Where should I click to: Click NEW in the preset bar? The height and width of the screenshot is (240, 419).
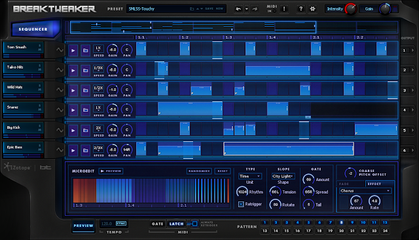click(x=219, y=9)
